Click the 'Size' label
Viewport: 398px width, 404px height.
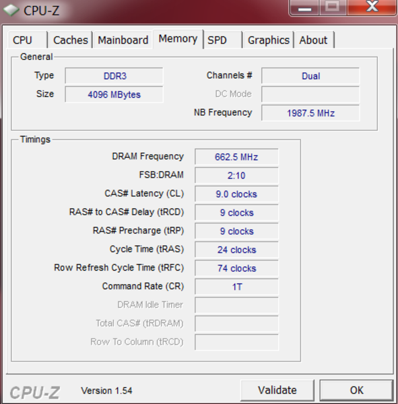pyautogui.click(x=45, y=94)
